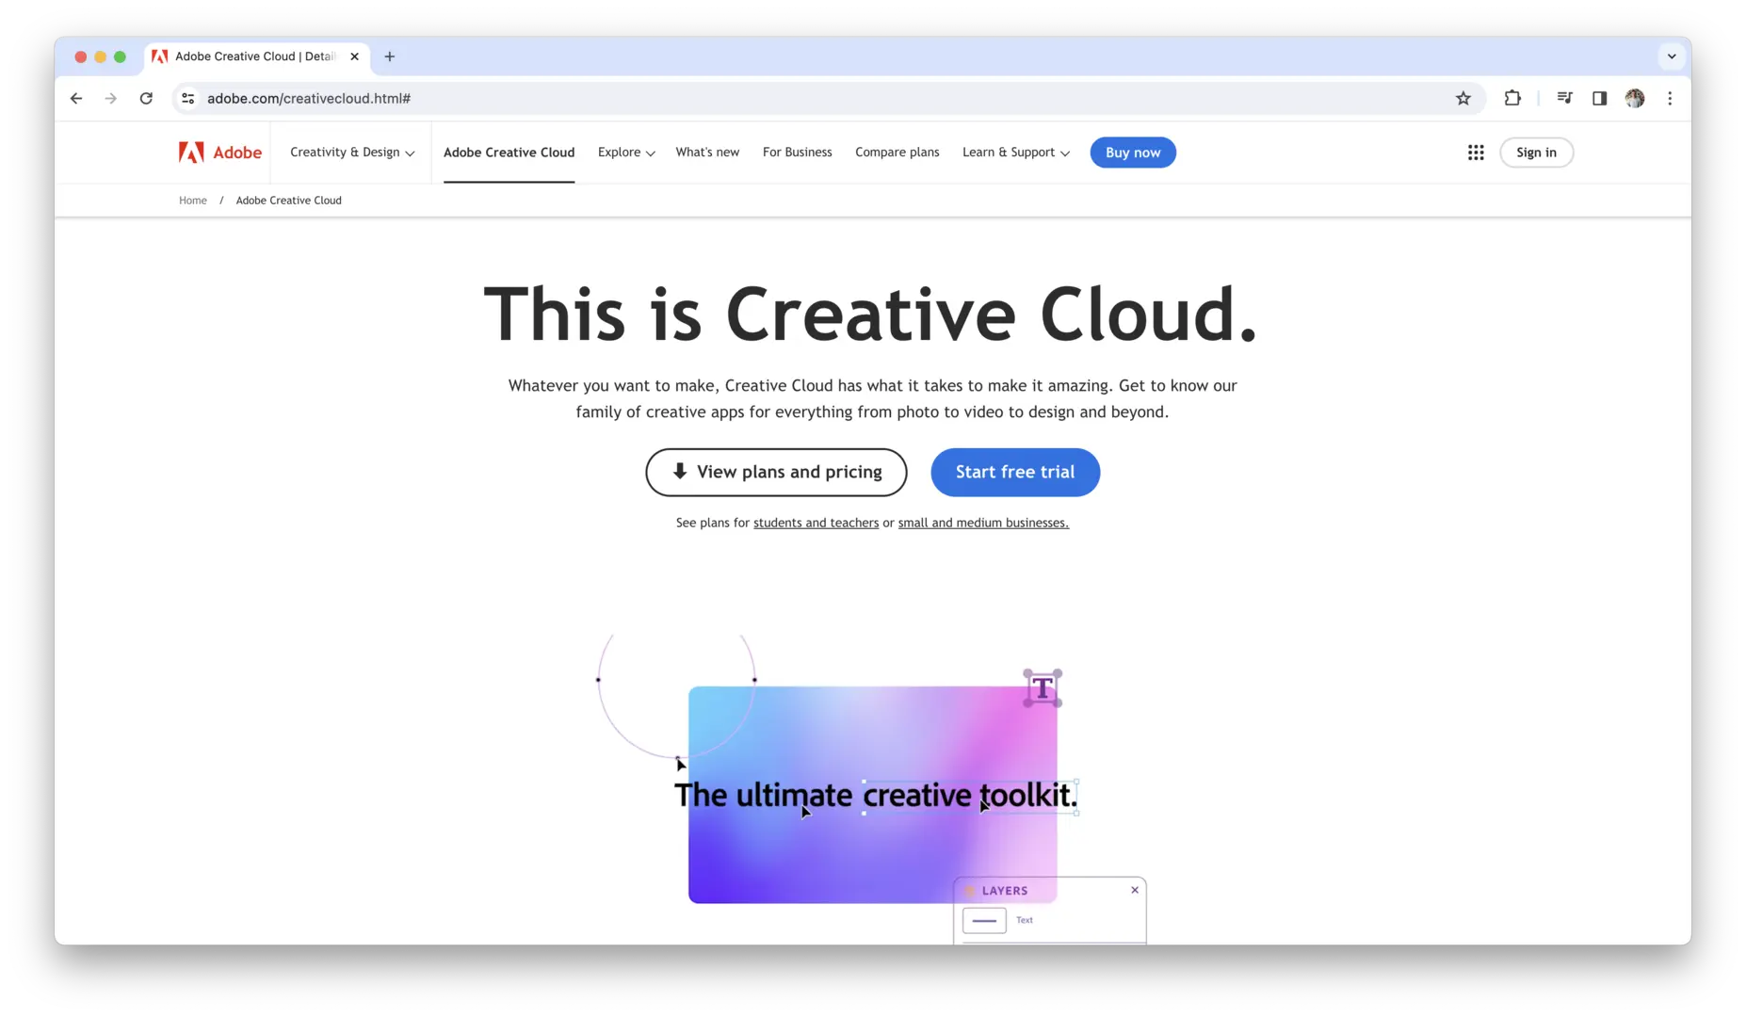Click the Adobe logo

coord(218,152)
